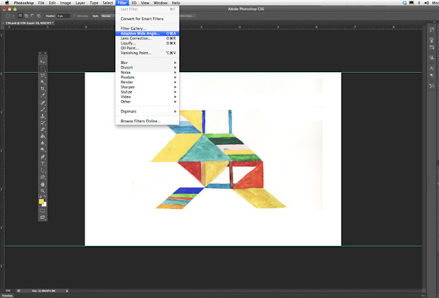
Task: Expand the Noise filter submenu
Action: [x=147, y=72]
